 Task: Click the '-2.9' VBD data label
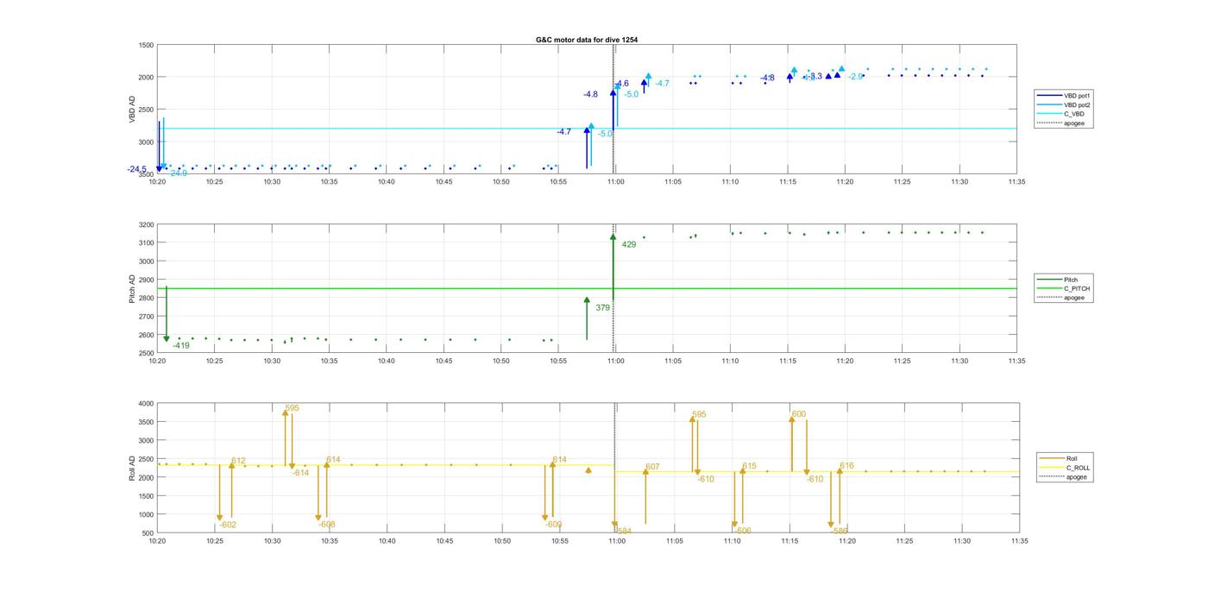pos(856,77)
